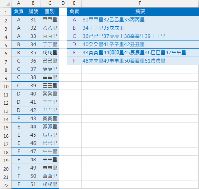
Task: Select column A cell in row 7
Action: tap(19, 61)
